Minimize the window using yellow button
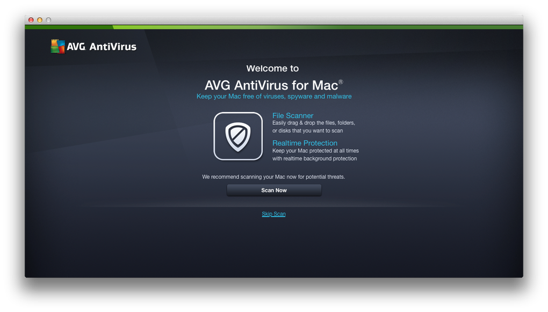The height and width of the screenshot is (312, 548). (40, 20)
